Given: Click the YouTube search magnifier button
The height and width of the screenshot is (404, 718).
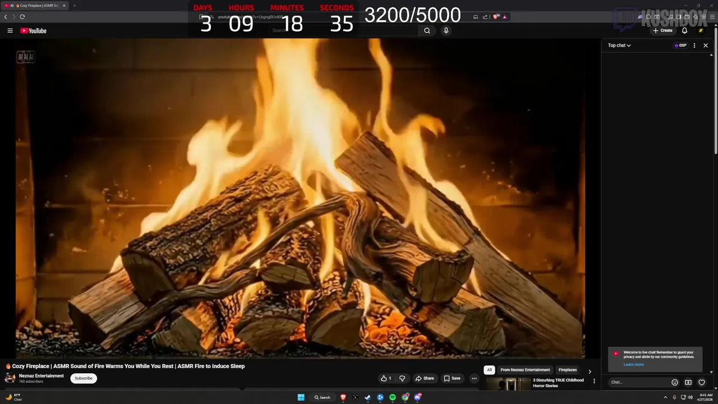Looking at the screenshot, I should tap(427, 31).
